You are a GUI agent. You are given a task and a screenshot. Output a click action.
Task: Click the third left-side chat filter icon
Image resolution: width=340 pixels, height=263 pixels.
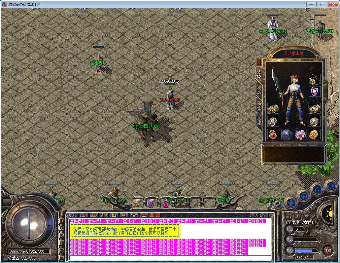click(62, 236)
